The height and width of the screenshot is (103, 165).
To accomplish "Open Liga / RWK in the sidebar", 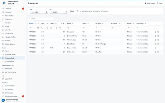I will 13,79.
